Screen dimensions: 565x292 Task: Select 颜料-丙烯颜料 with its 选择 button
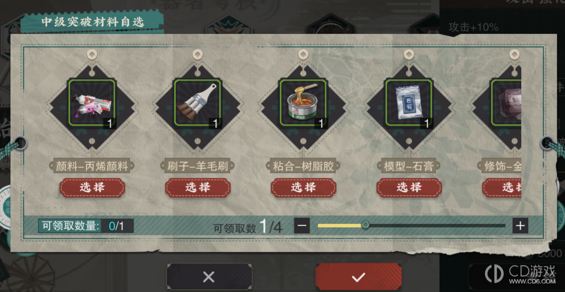coord(92,188)
